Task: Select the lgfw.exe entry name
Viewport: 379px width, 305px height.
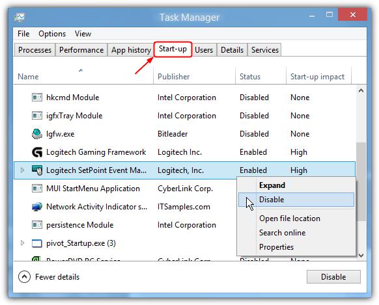Action: tap(60, 134)
